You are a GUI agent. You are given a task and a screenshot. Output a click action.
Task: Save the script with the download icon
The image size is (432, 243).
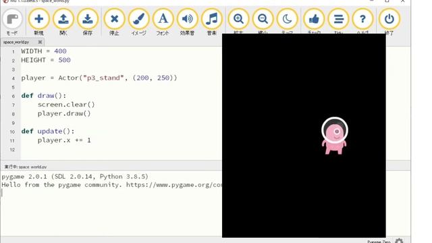point(87,19)
